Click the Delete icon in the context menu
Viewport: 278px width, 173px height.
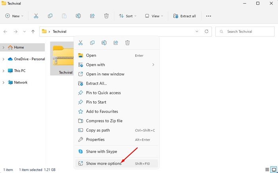127,43
